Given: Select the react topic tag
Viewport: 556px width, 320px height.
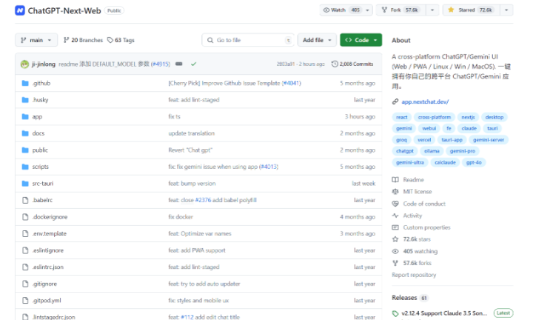Looking at the screenshot, I should click(x=402, y=117).
